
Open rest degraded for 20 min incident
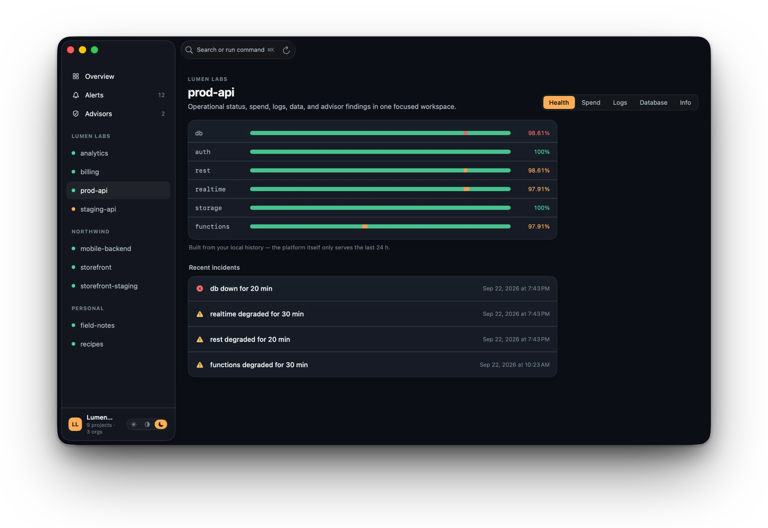point(372,339)
